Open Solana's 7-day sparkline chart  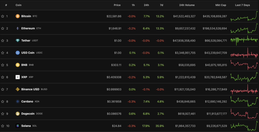click(x=244, y=125)
